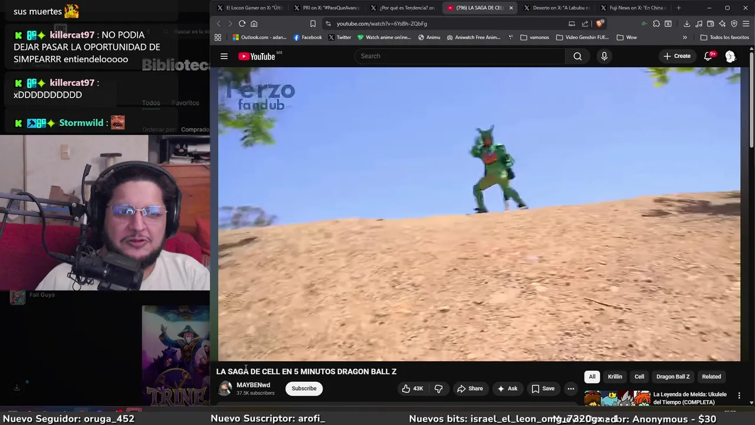Switch to the Fuji News on X tab
Viewport: 755px width, 425px height.
click(634, 8)
